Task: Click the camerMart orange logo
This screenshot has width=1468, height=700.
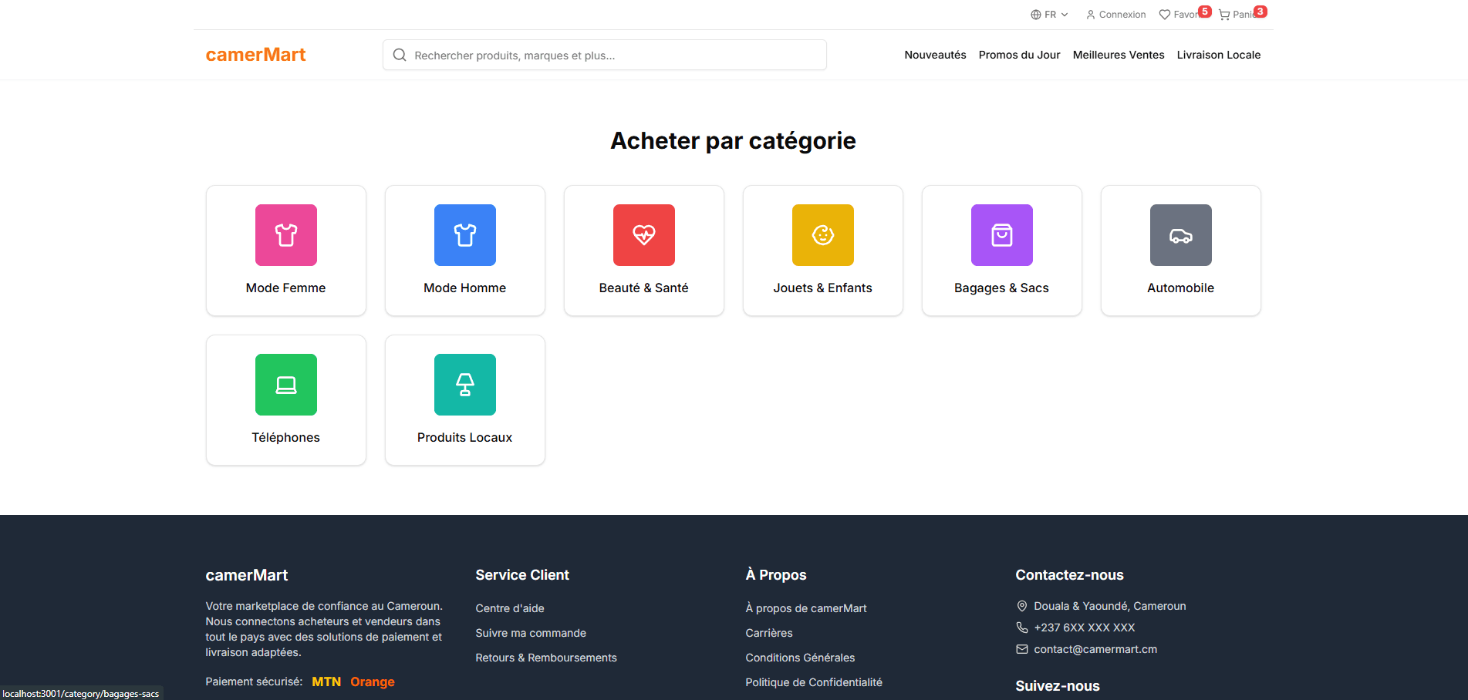Action: point(255,55)
